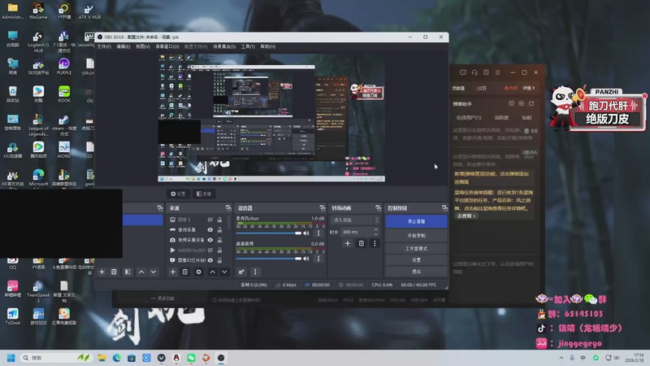
Task: Open 工具(T) menu in OBS
Action: point(248,46)
